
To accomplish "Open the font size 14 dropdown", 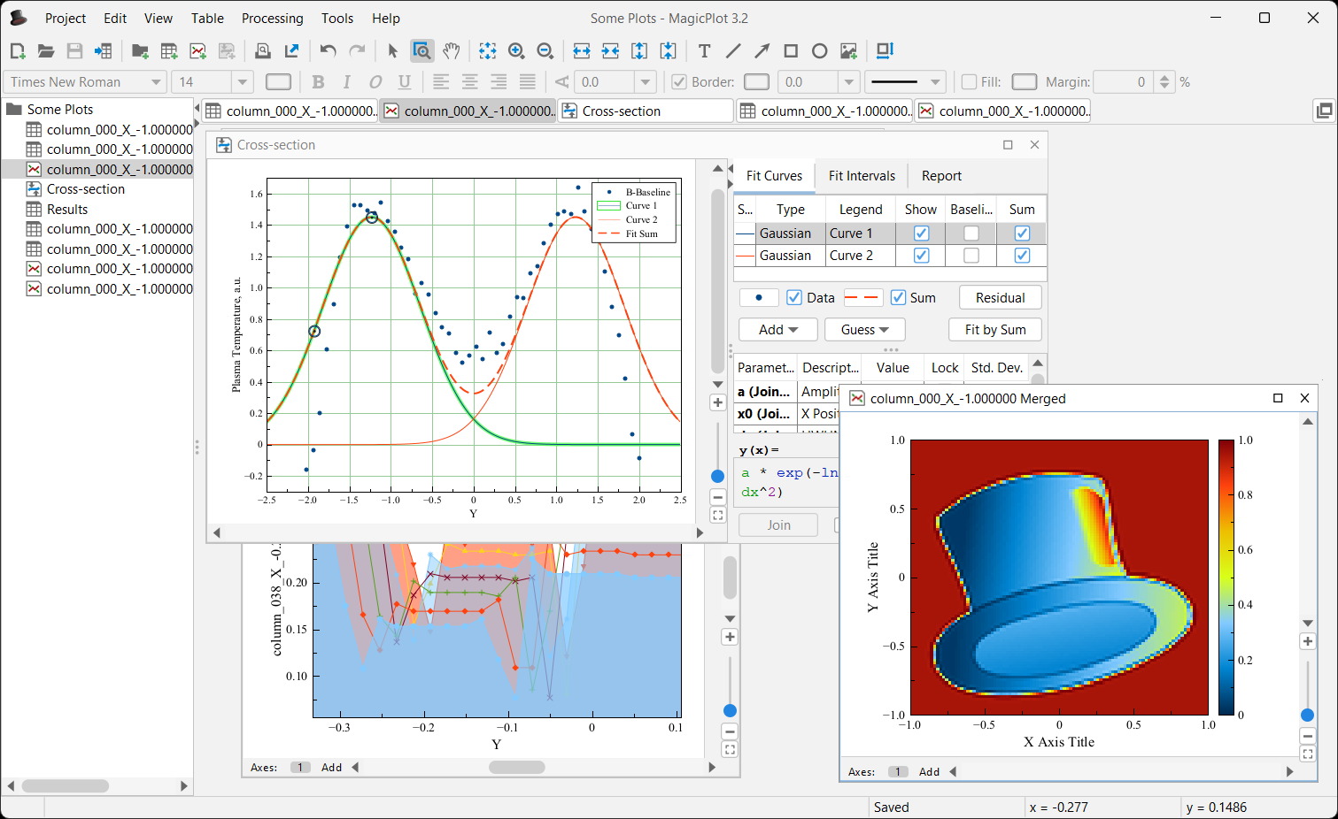I will 243,82.
